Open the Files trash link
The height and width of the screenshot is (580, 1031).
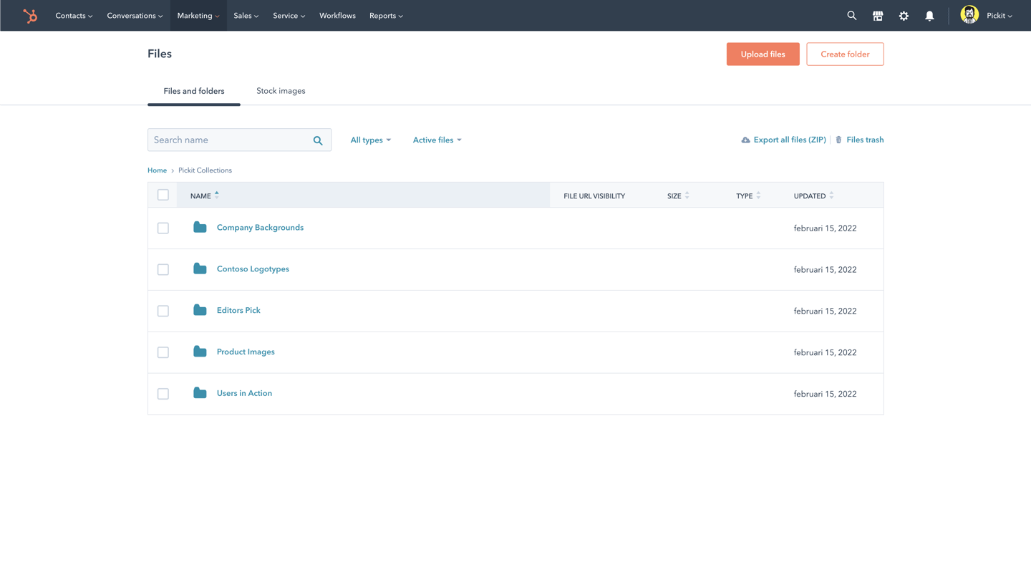(865, 140)
